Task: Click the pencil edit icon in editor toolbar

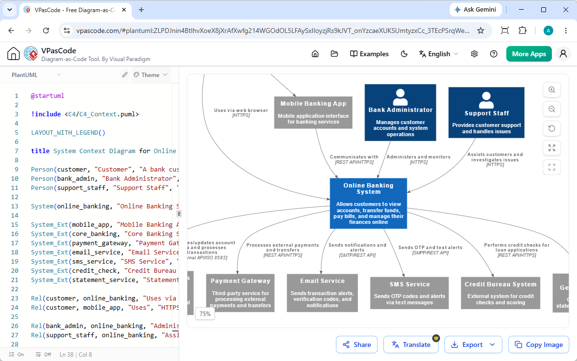Action: [125, 75]
